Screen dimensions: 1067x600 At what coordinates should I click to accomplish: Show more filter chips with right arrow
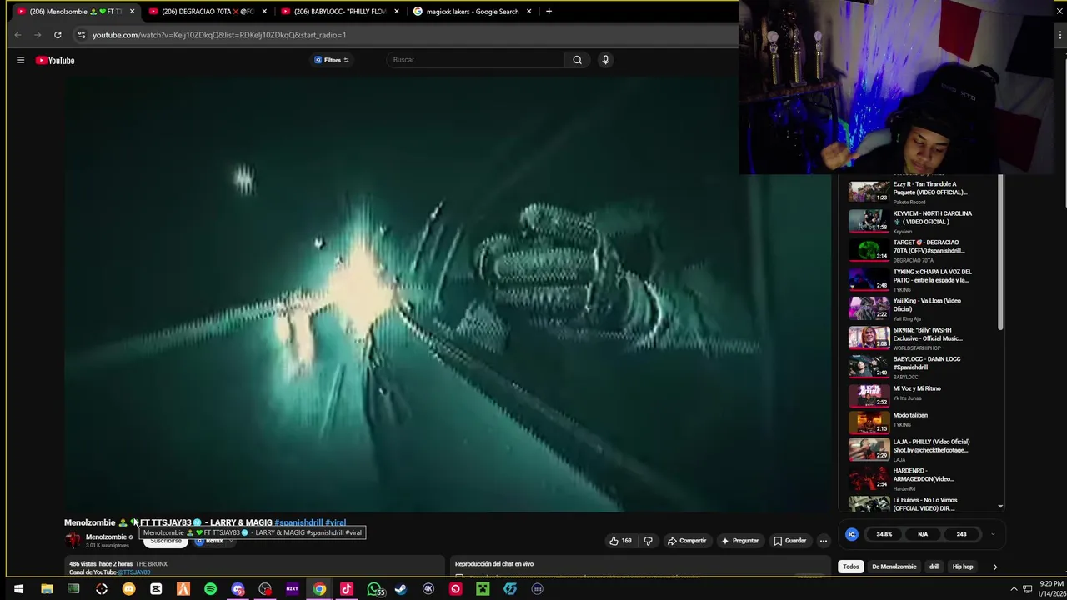coord(994,567)
